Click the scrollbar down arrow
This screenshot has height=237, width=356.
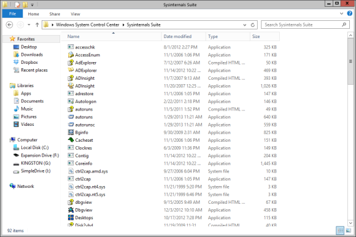pyautogui.click(x=350, y=223)
